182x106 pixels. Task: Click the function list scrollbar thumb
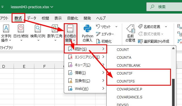click(173, 92)
